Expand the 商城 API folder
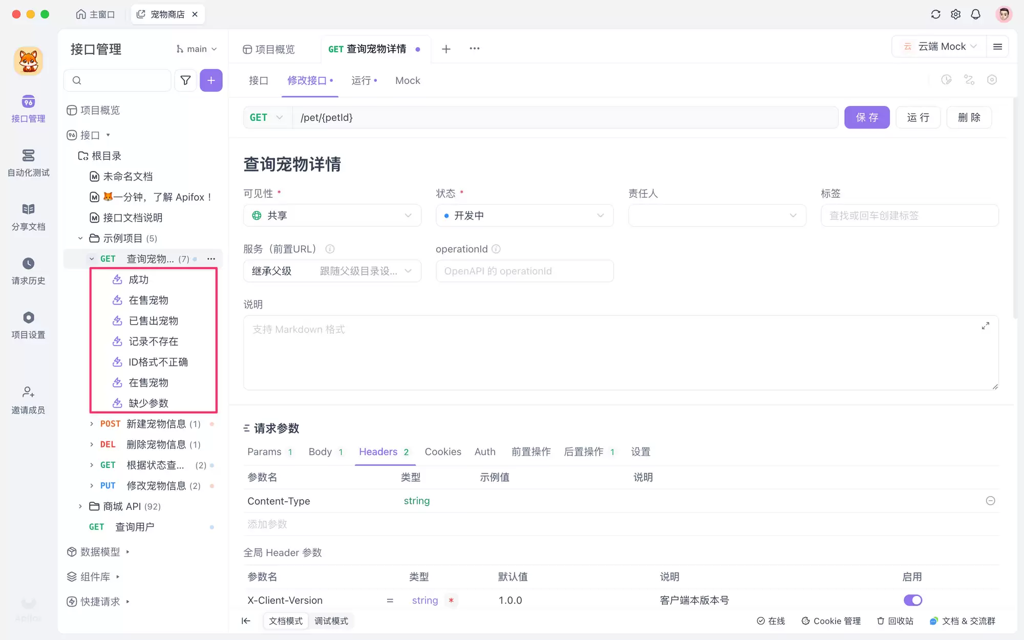The width and height of the screenshot is (1024, 640). pos(80,506)
